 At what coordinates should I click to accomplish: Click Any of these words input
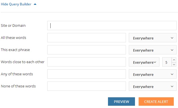point(87,74)
